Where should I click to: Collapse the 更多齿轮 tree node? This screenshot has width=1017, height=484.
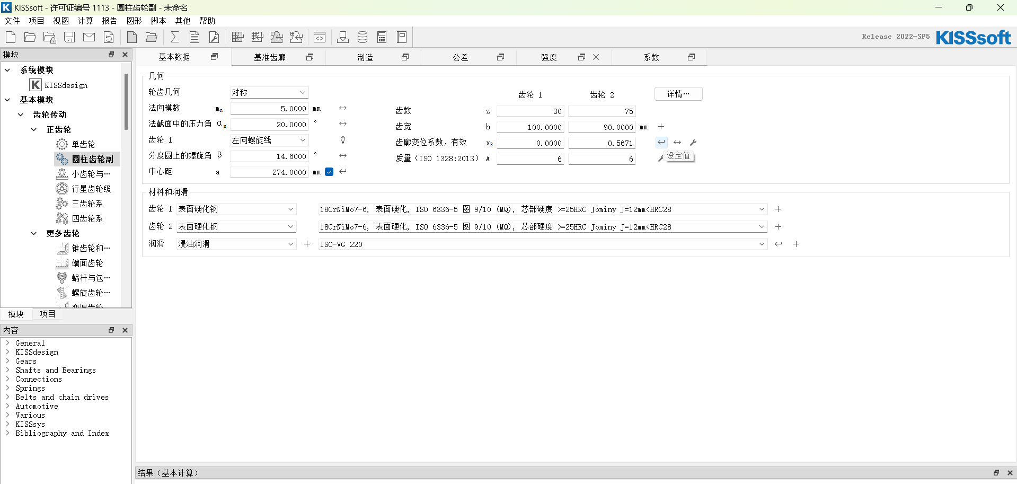[34, 233]
